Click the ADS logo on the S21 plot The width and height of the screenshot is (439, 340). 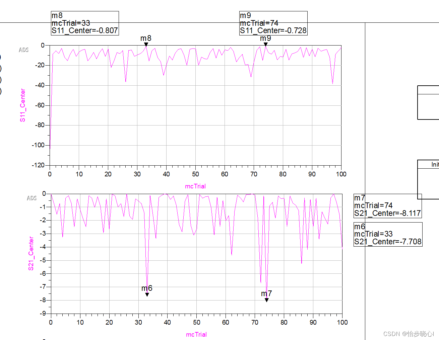coord(32,198)
